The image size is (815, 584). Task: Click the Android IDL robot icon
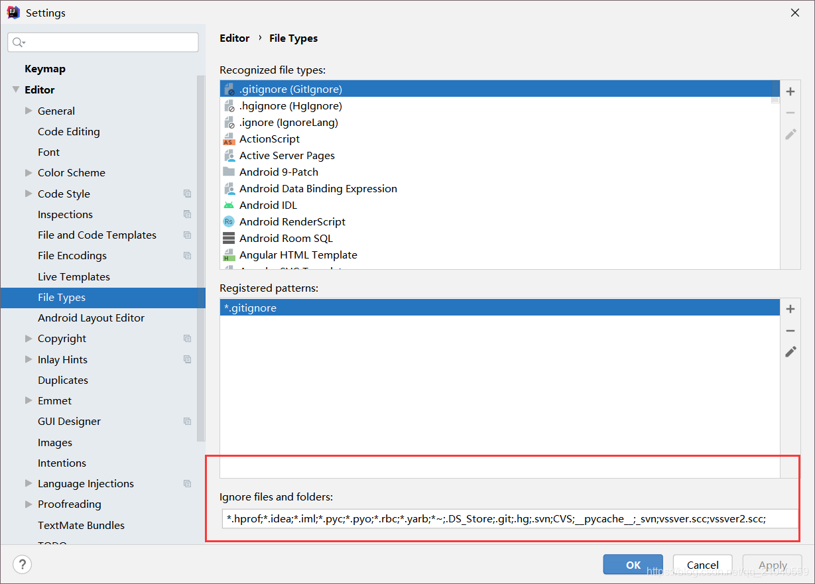tap(229, 205)
